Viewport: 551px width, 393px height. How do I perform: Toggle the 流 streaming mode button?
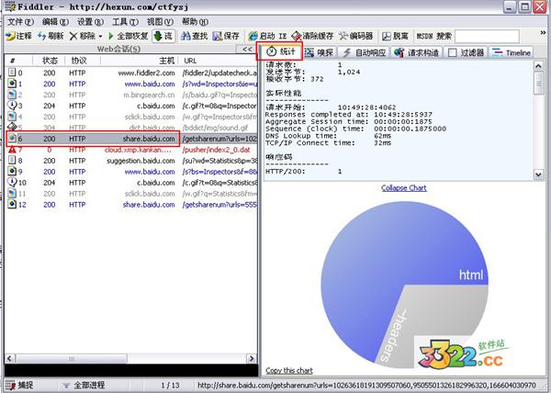(x=163, y=36)
